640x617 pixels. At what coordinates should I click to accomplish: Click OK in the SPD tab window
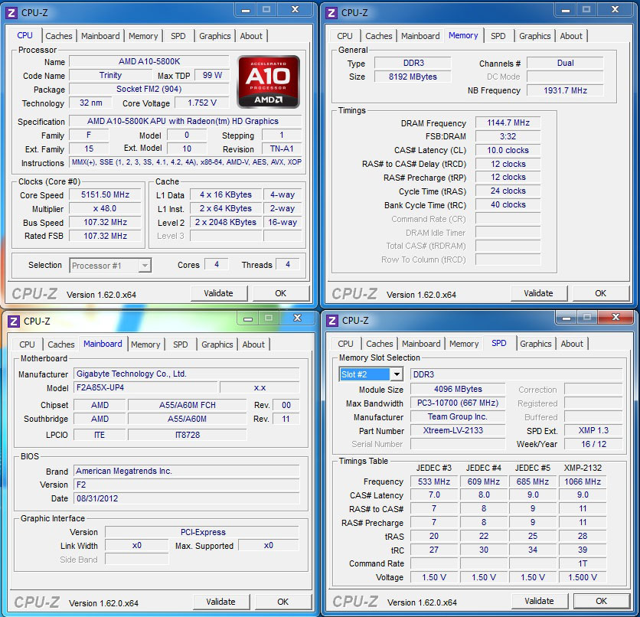(602, 601)
